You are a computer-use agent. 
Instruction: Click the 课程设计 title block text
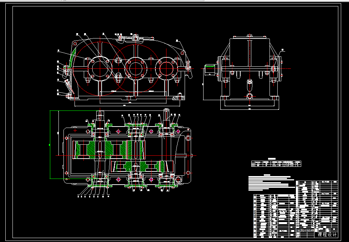(x=327, y=235)
